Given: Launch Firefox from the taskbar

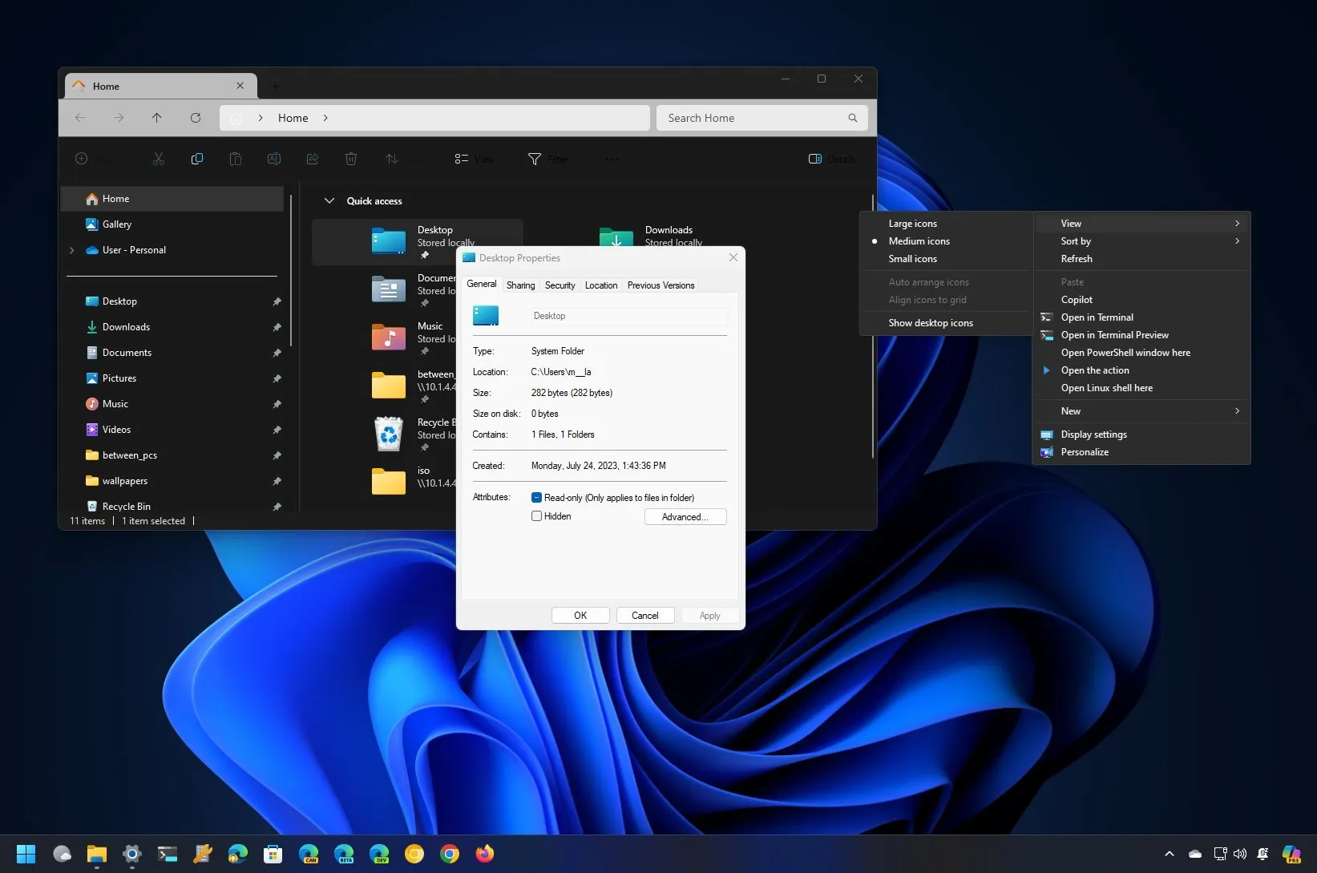Looking at the screenshot, I should coord(484,854).
